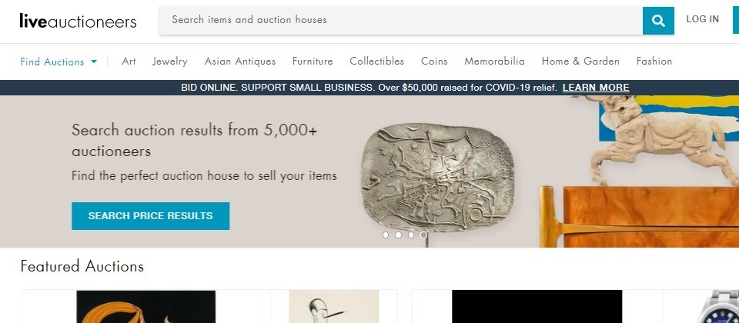Select the third carousel dot indicator

coord(411,235)
